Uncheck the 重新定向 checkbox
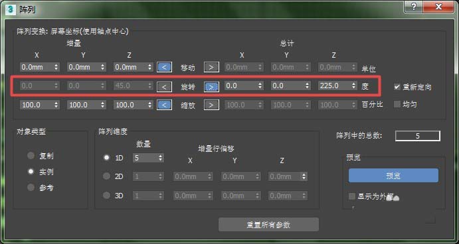 [397, 87]
